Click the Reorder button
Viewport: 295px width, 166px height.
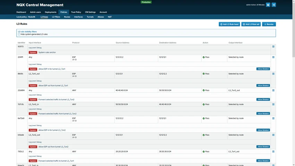coord(269,24)
